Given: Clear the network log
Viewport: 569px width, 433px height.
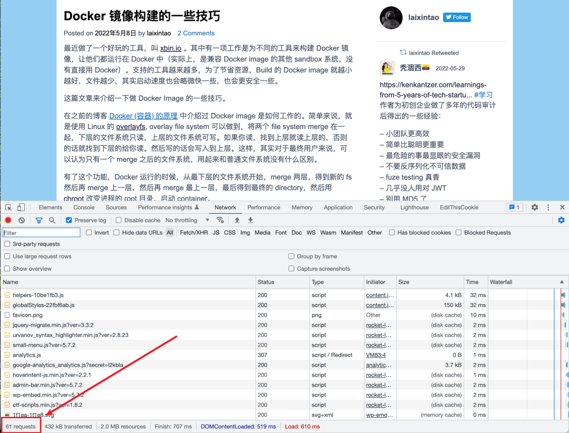Looking at the screenshot, I should [22, 220].
